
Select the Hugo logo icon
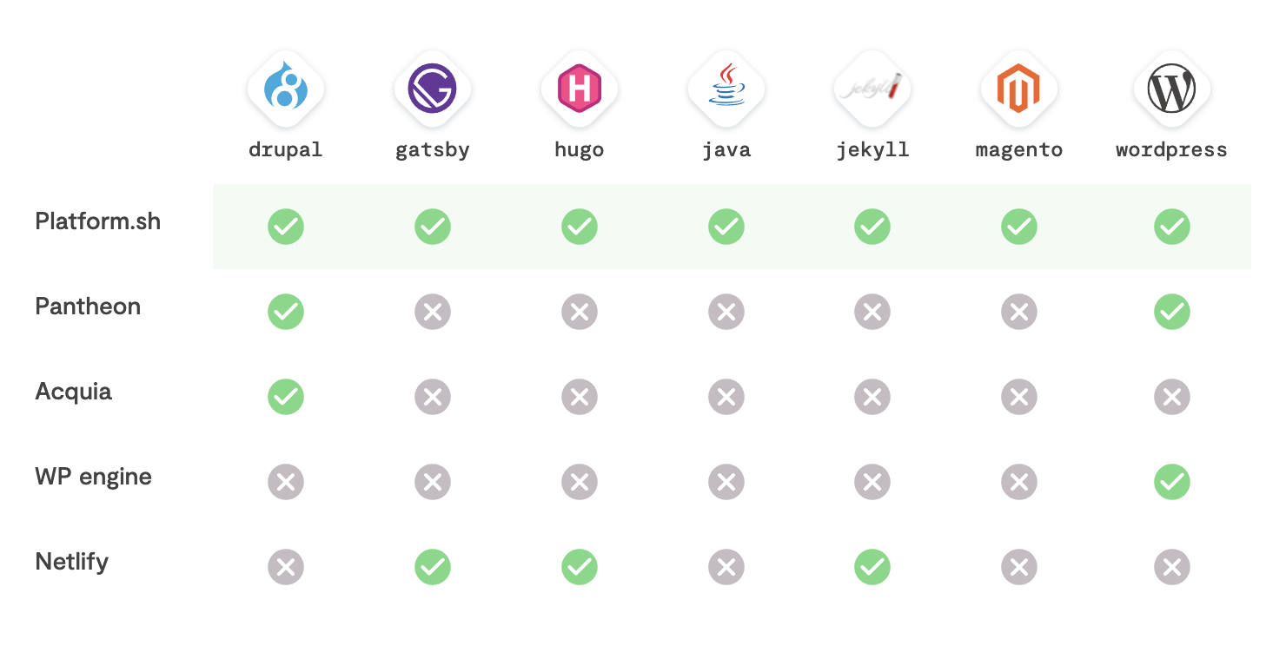click(580, 89)
